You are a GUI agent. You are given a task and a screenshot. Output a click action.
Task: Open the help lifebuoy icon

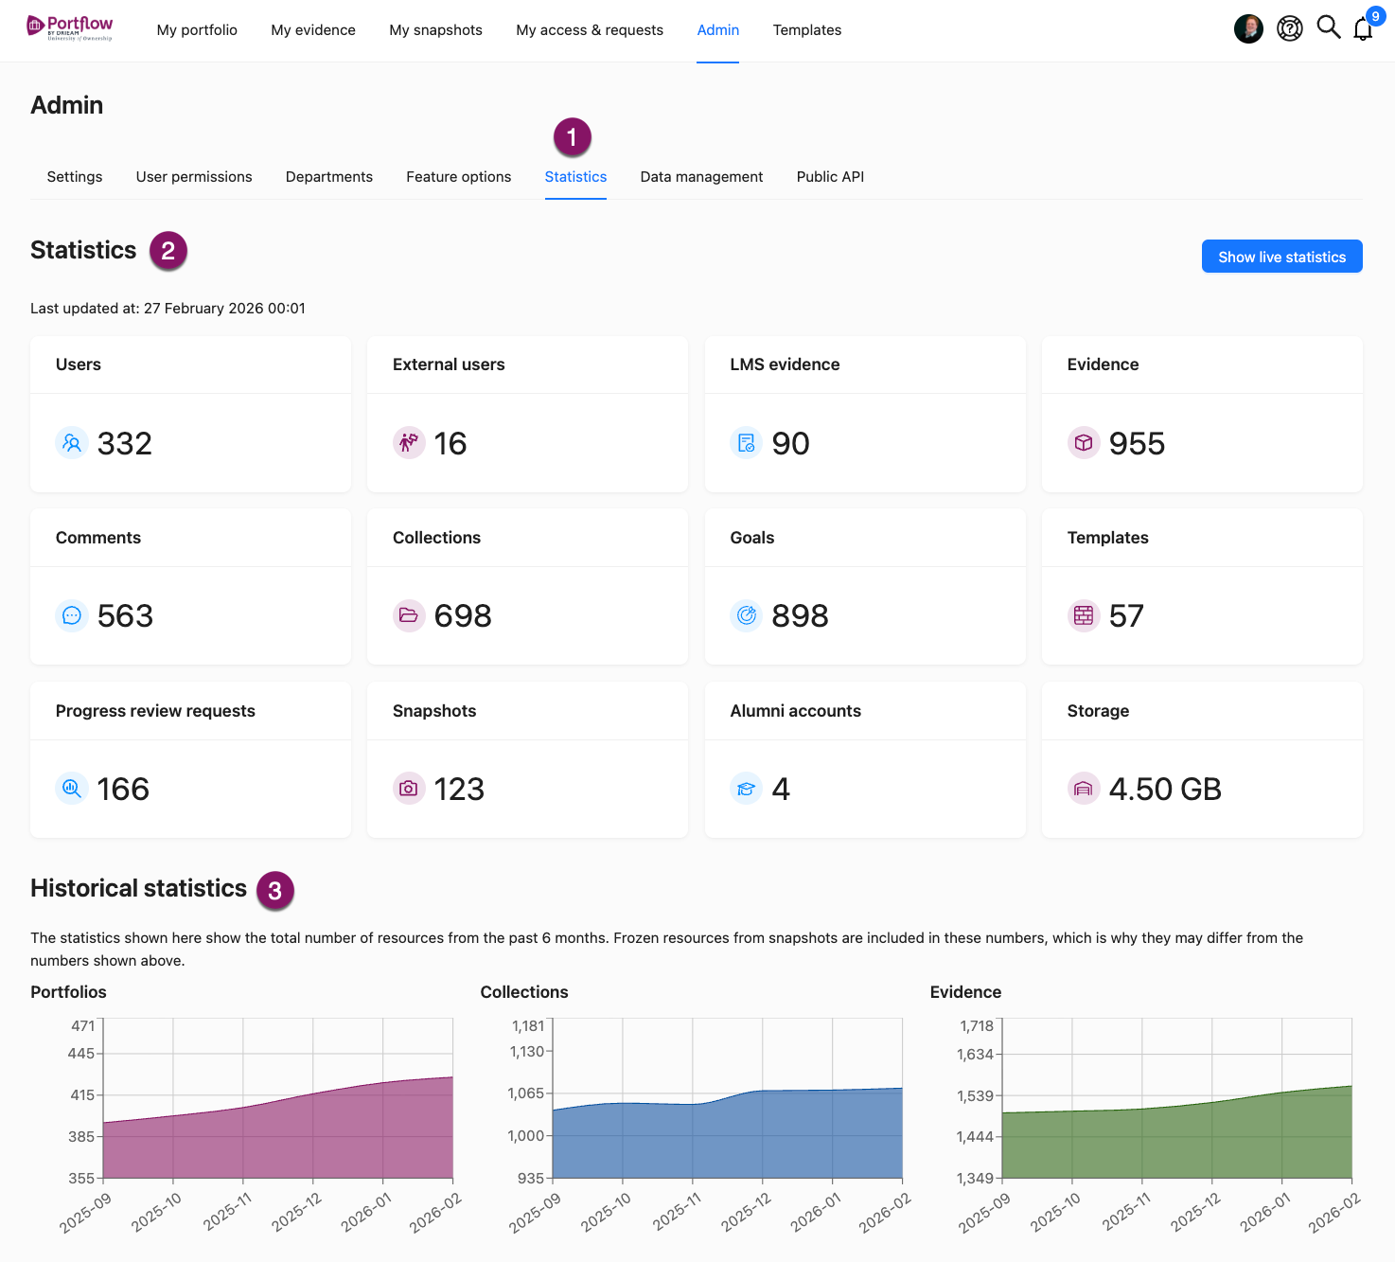tap(1289, 28)
